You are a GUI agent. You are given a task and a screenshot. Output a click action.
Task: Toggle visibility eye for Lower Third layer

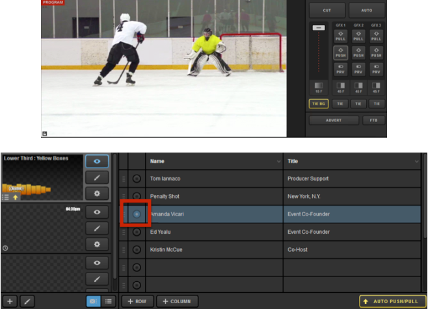click(98, 162)
